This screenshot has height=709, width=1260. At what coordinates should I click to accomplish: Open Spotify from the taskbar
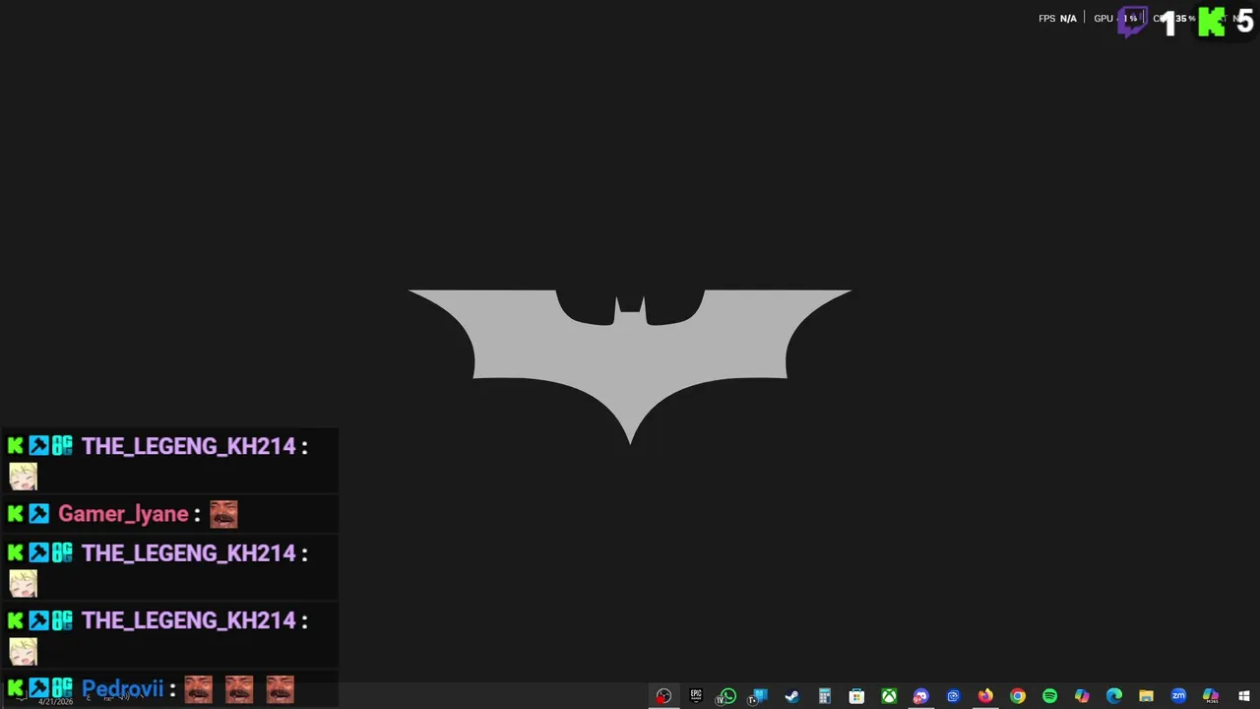click(1049, 696)
